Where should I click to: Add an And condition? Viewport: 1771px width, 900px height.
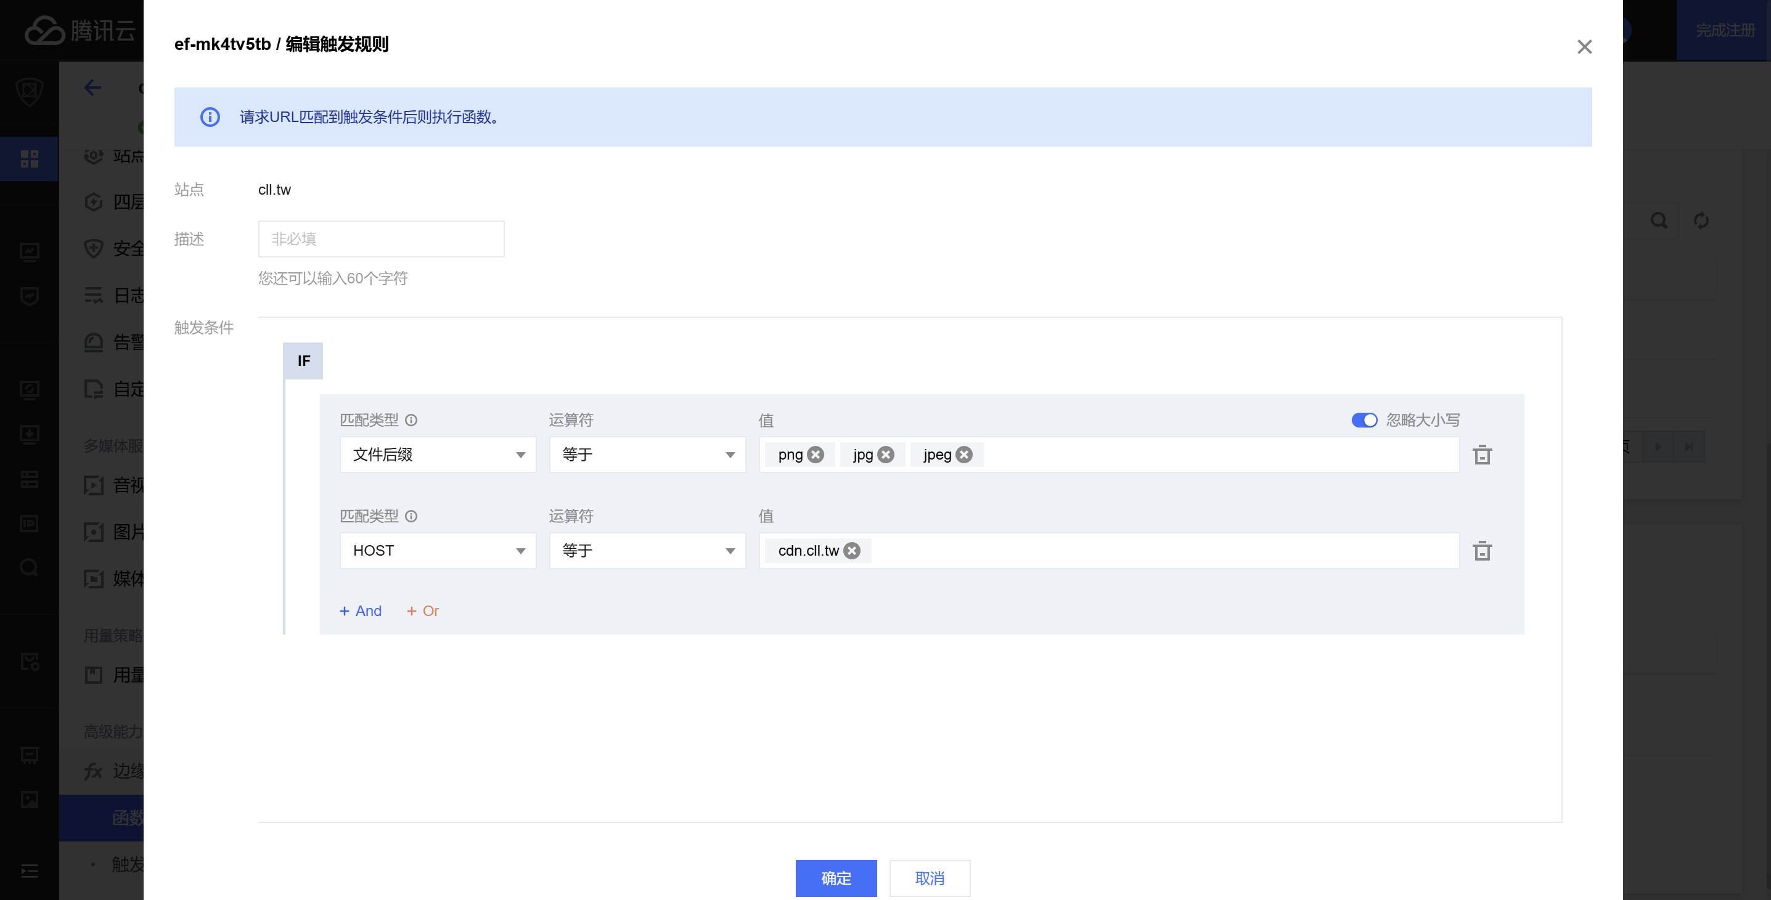(361, 610)
